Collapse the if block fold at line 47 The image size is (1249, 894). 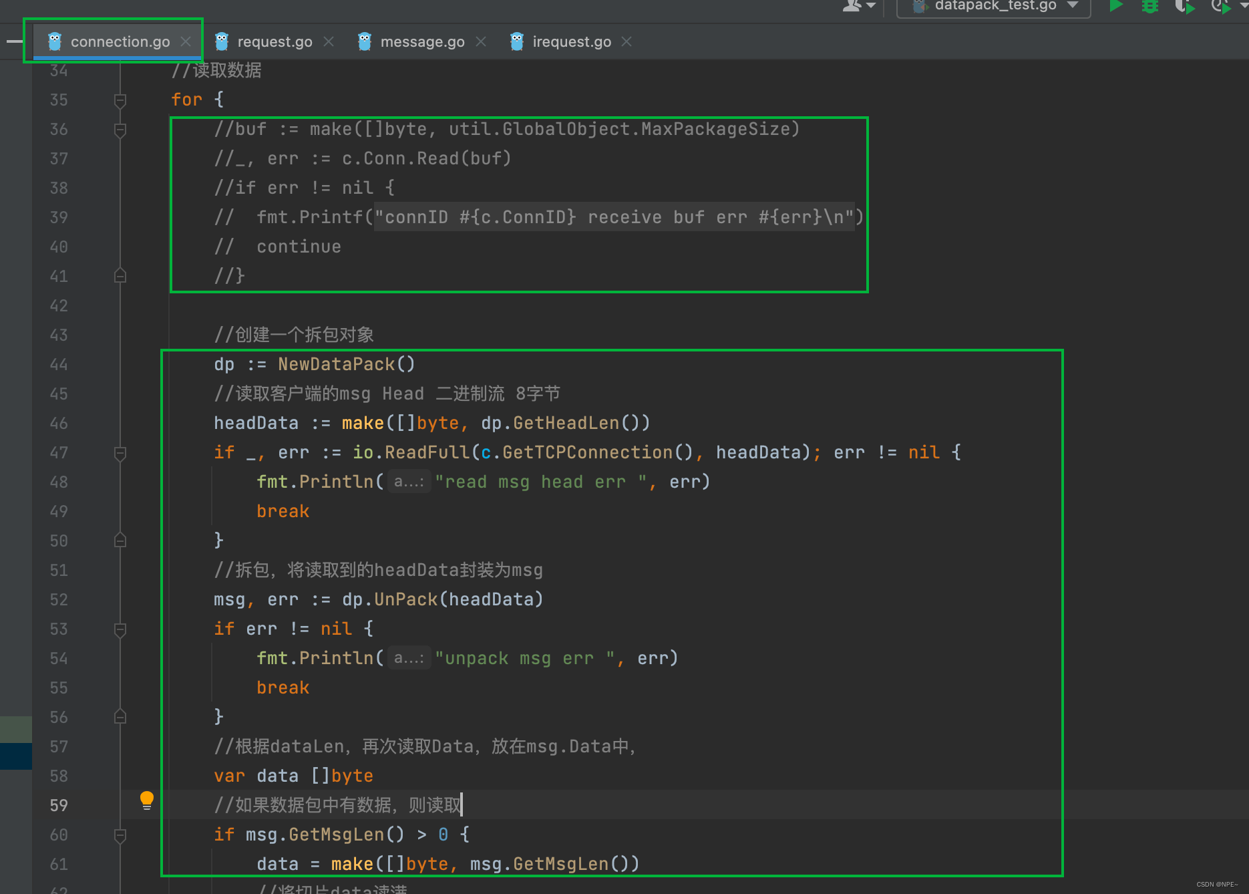[120, 453]
